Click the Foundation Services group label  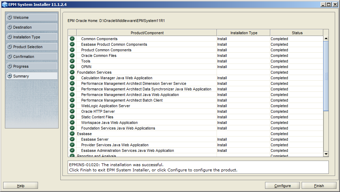pyautogui.click(x=94, y=72)
